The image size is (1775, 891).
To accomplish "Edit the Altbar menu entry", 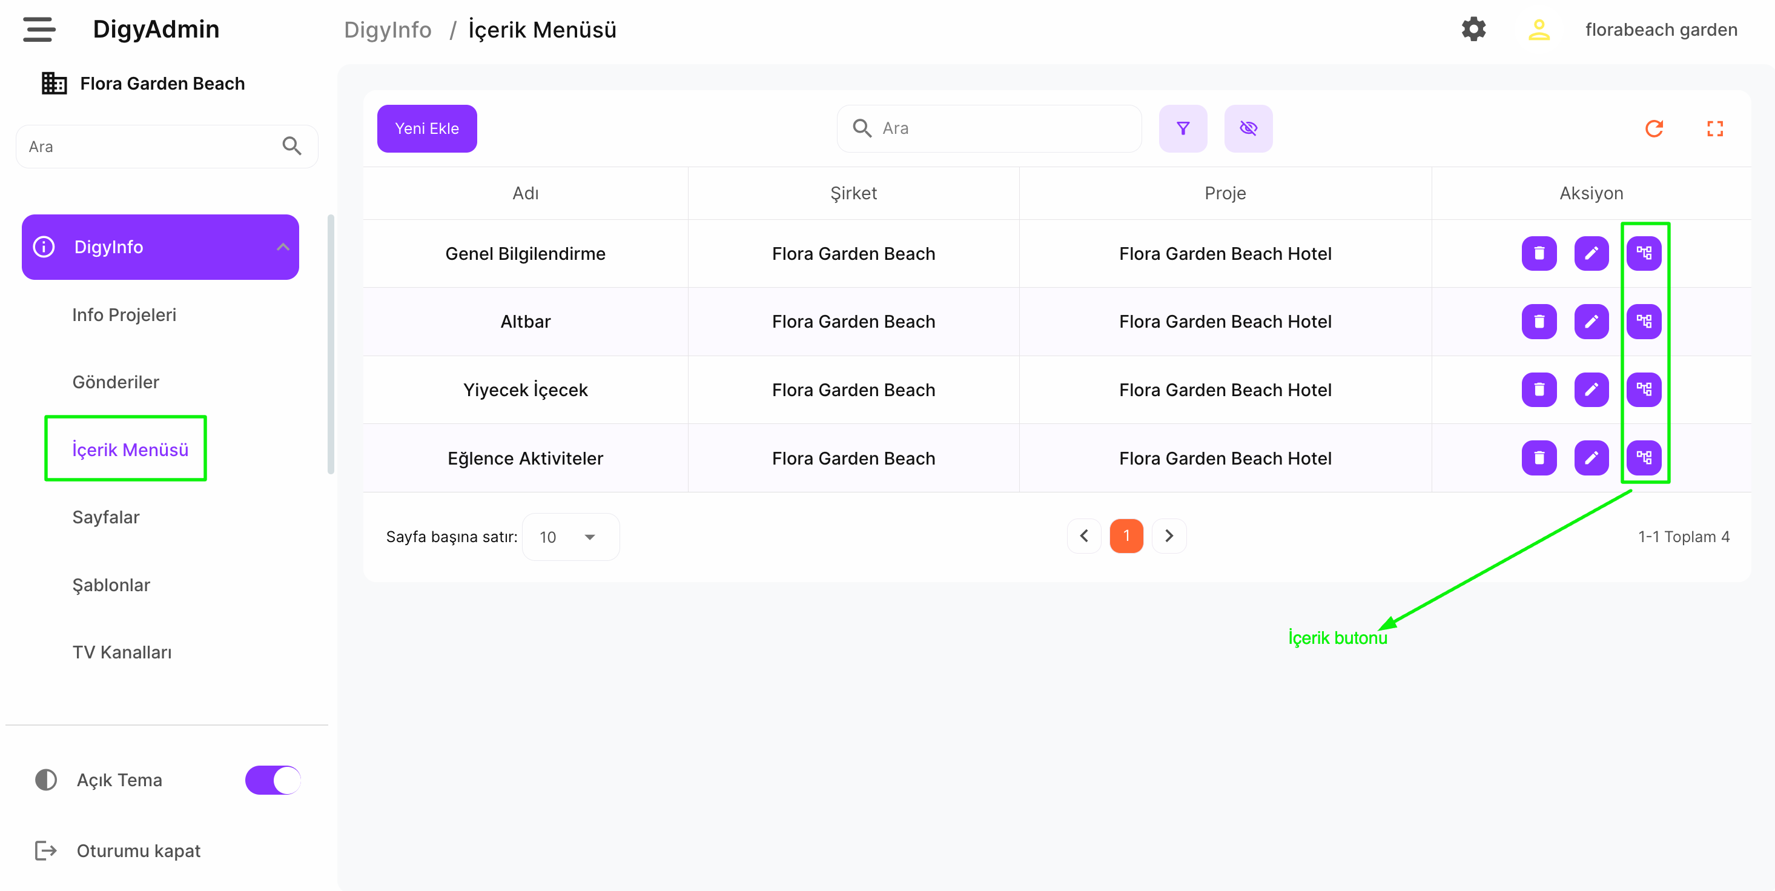I will pos(1591,322).
